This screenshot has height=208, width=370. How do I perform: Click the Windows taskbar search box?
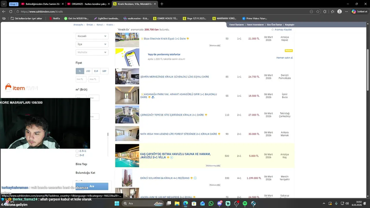pos(143,203)
